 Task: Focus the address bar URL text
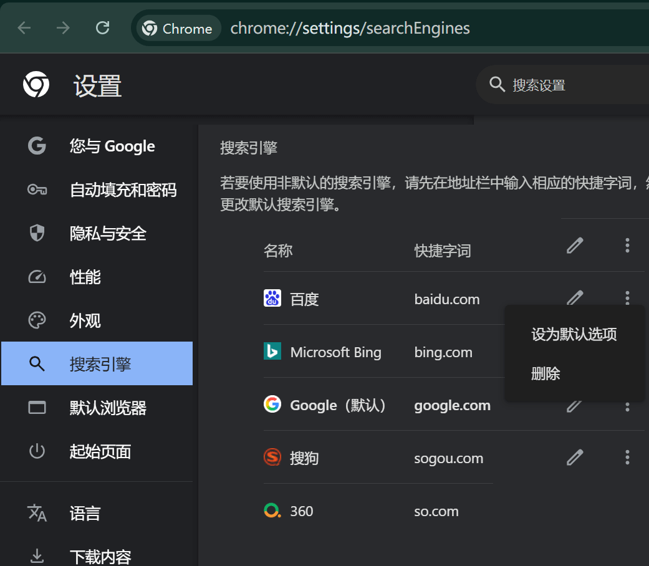click(350, 29)
